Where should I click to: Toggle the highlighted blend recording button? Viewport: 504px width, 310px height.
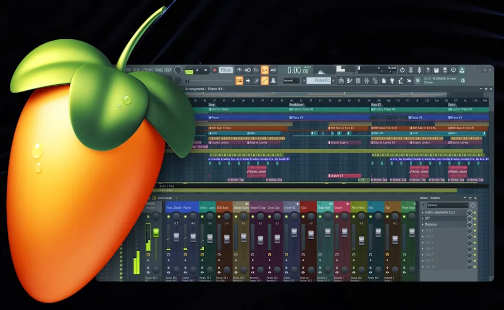265,70
